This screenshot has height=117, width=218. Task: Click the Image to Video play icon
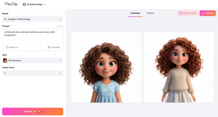[x=181, y=13]
